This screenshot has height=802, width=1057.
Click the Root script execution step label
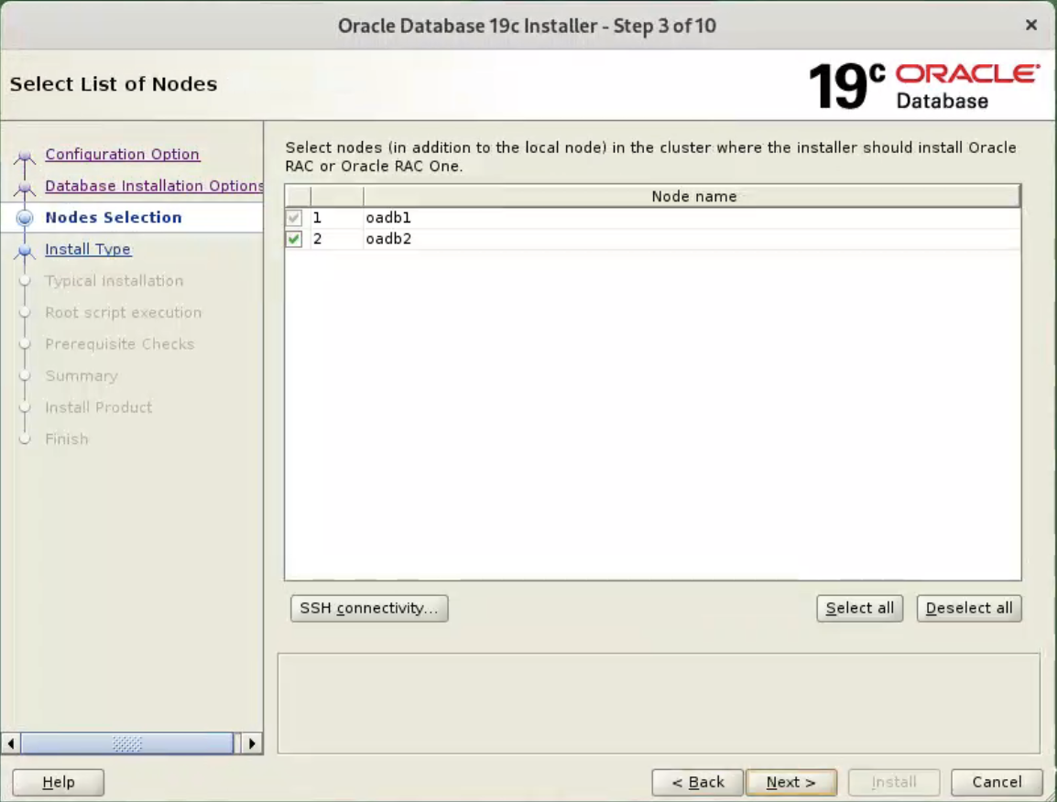124,312
